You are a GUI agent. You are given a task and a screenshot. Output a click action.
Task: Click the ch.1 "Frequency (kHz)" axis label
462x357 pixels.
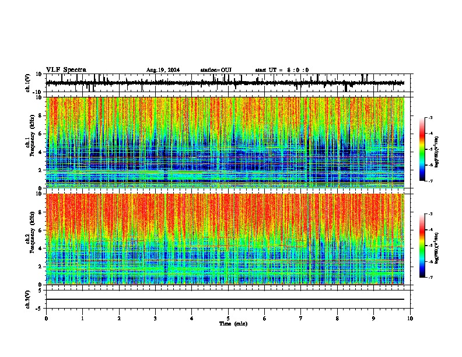tap(32, 136)
